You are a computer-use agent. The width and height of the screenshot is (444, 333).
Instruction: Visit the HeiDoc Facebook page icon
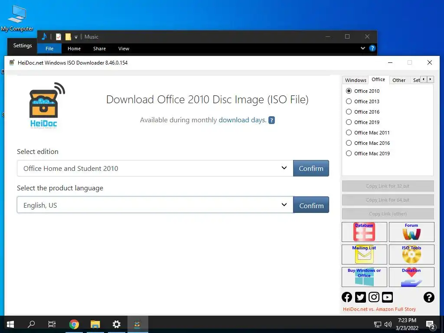pyautogui.click(x=347, y=297)
